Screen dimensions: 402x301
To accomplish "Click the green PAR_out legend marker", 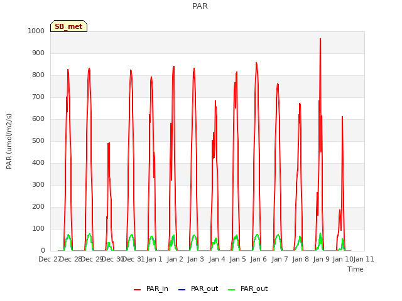I will (x=231, y=290).
